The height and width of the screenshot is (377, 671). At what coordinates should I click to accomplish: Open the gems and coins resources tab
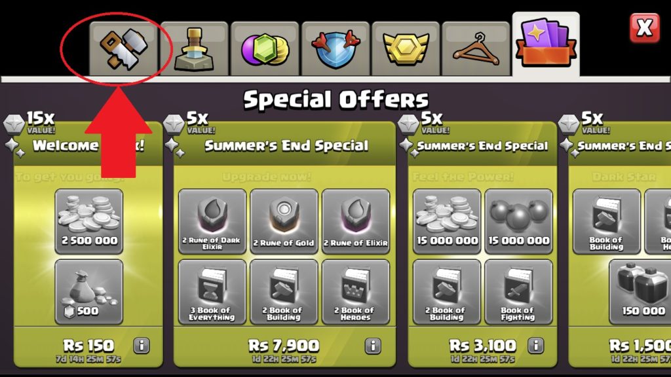pyautogui.click(x=265, y=49)
